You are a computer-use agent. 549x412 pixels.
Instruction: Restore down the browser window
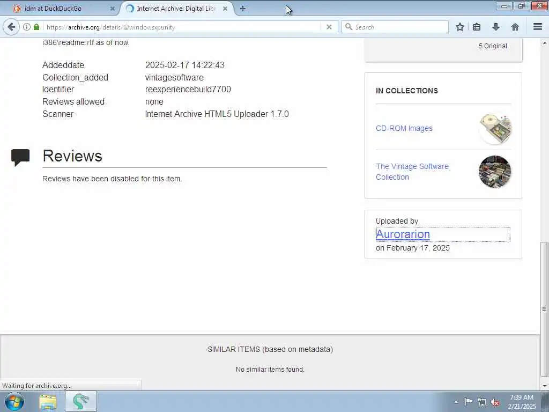pyautogui.click(x=522, y=6)
